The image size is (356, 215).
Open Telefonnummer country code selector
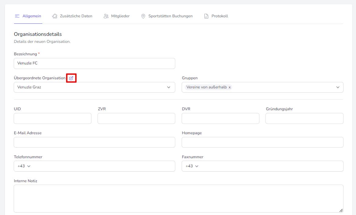(24, 166)
